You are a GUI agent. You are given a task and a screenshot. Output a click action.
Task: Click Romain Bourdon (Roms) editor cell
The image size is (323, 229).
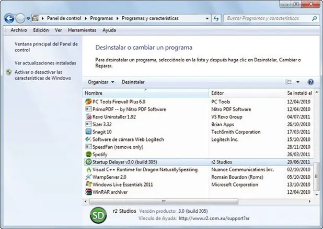[237, 177]
